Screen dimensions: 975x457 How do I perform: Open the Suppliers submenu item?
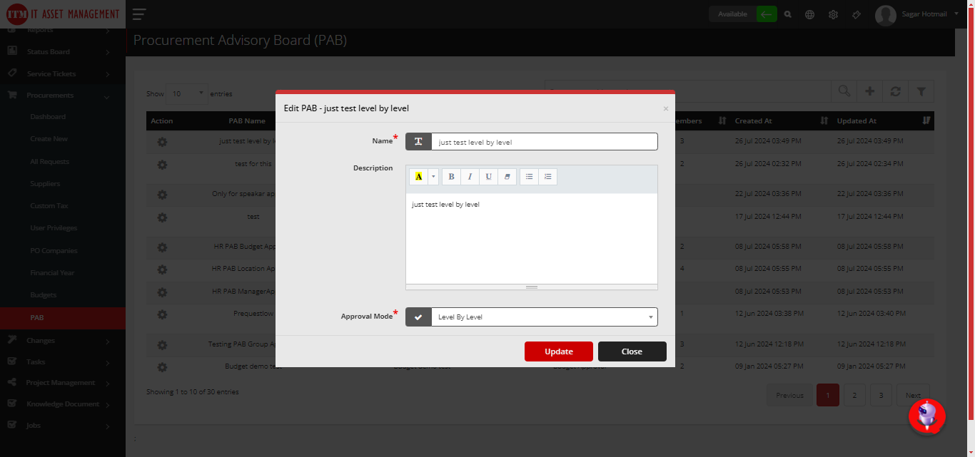click(x=45, y=184)
